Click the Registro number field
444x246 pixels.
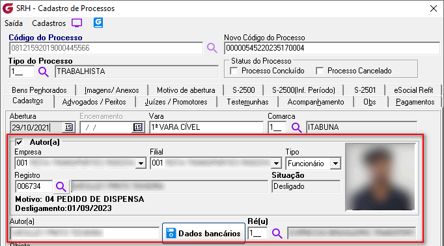pyautogui.click(x=34, y=186)
